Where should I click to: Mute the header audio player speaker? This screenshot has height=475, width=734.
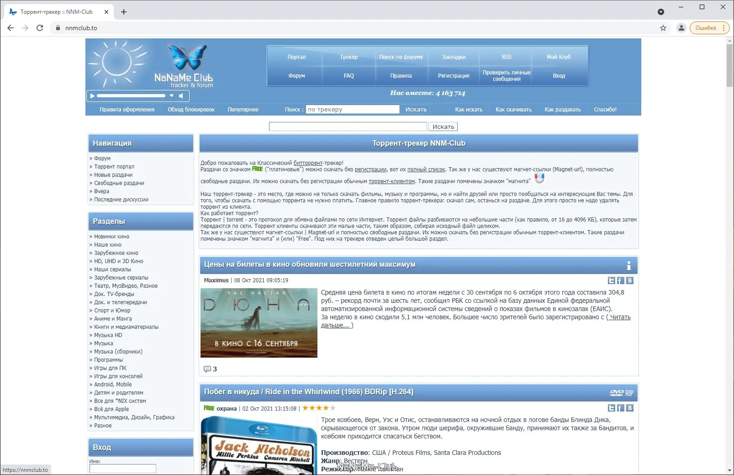click(181, 96)
